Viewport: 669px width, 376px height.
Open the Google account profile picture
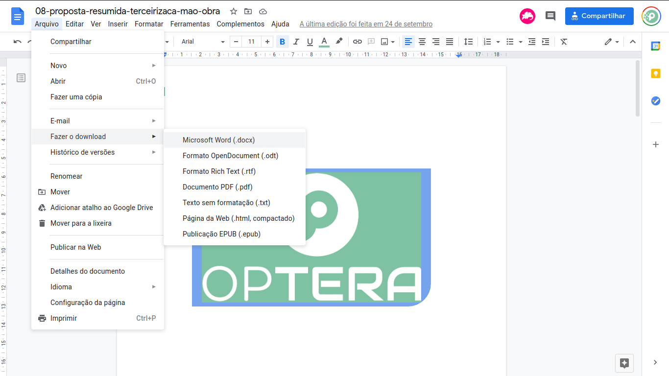pyautogui.click(x=651, y=16)
